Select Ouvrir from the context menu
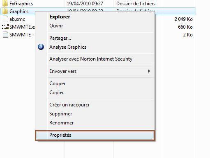This screenshot has width=210, height=158. point(56,26)
